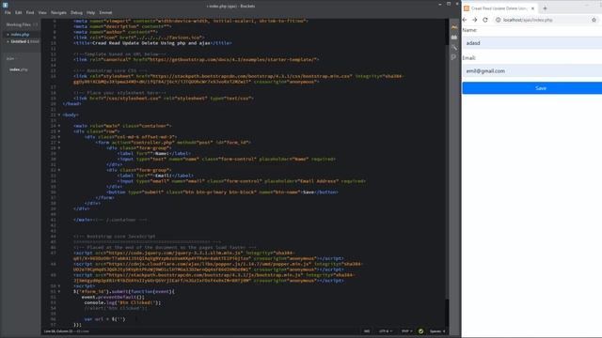Go back in the browser
Image resolution: width=602 pixels, height=338 pixels.
coord(465,20)
